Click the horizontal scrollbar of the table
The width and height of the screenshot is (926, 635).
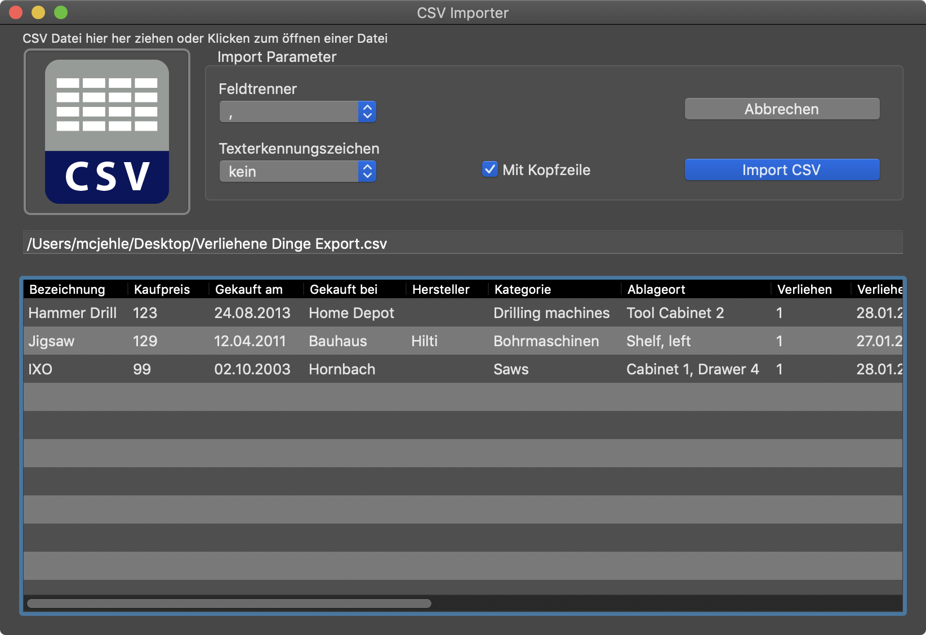(229, 603)
